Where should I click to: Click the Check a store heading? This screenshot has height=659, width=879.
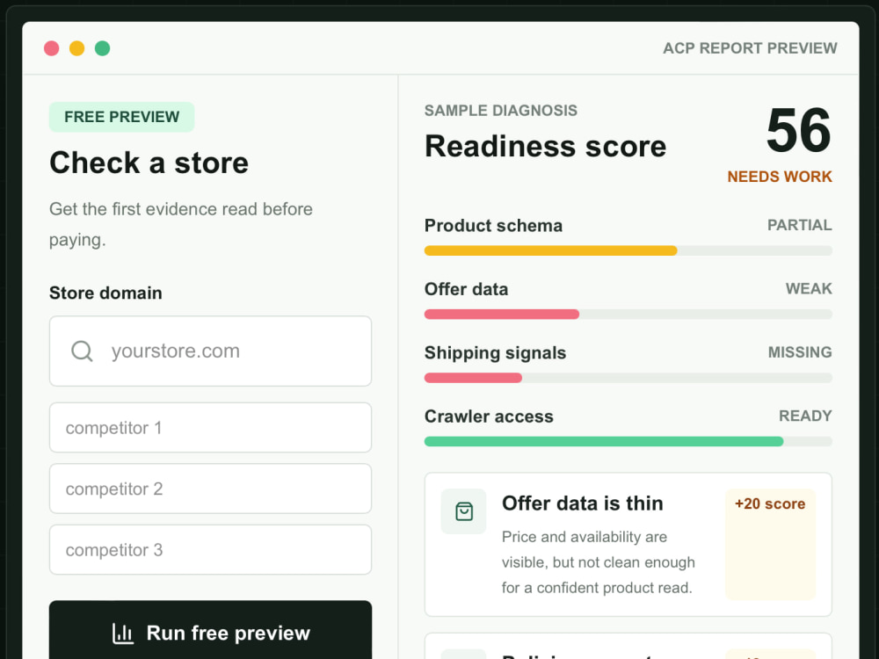click(149, 163)
